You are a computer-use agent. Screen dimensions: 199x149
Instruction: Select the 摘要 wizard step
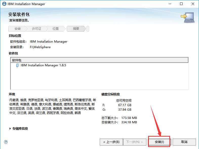pyautogui.click(x=76, y=29)
